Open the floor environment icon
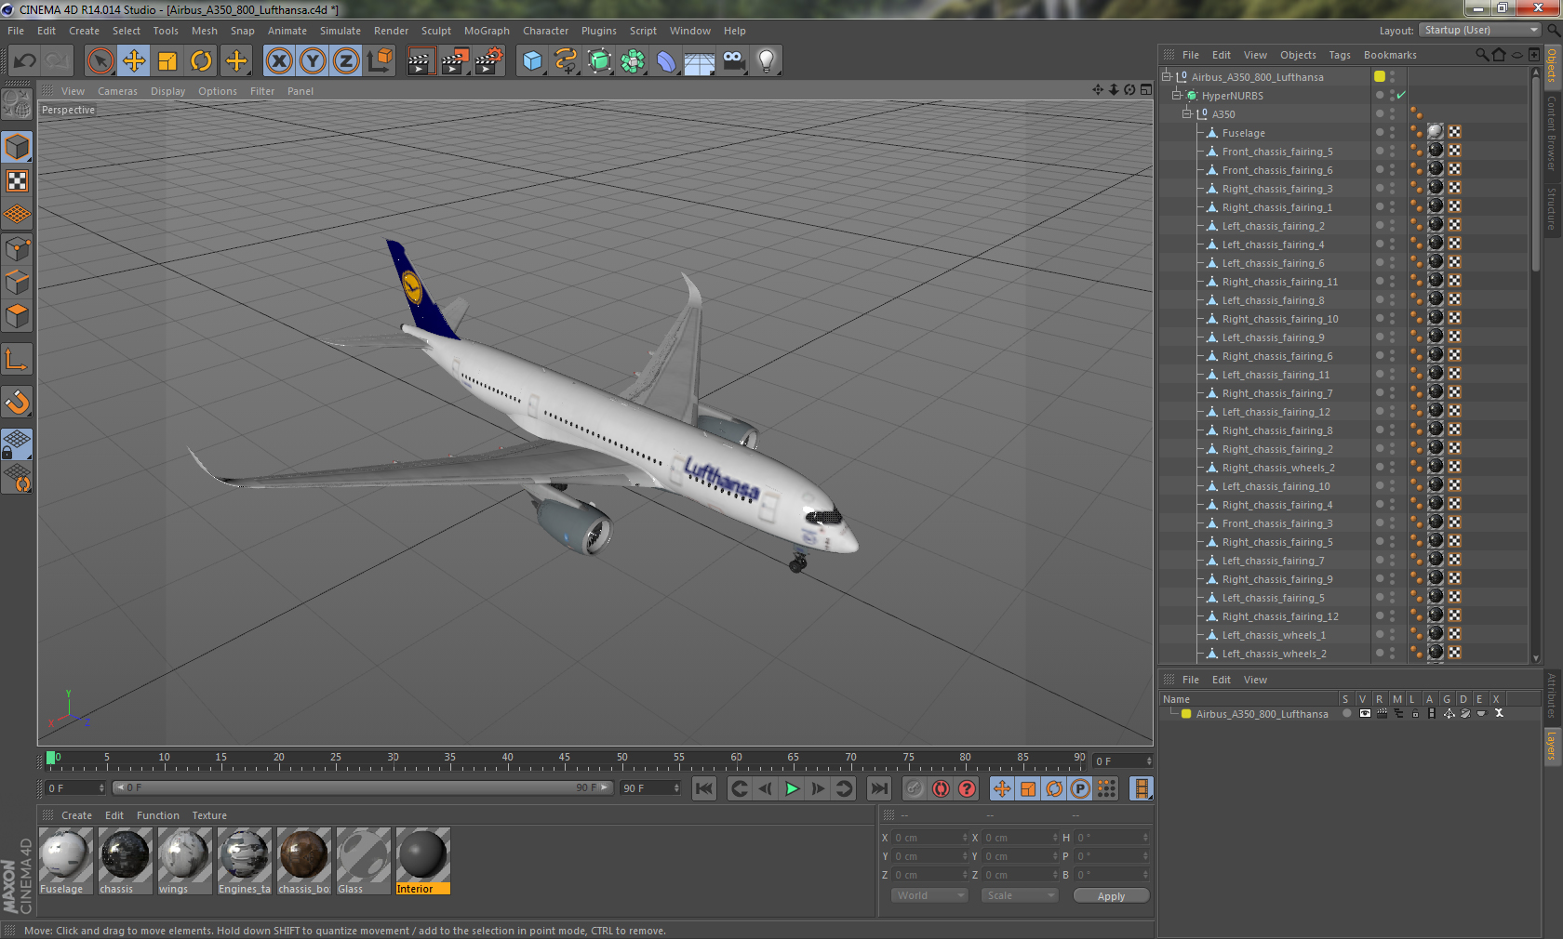 (700, 61)
